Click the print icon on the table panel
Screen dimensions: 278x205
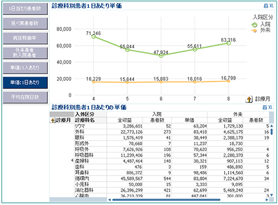tap(265, 108)
